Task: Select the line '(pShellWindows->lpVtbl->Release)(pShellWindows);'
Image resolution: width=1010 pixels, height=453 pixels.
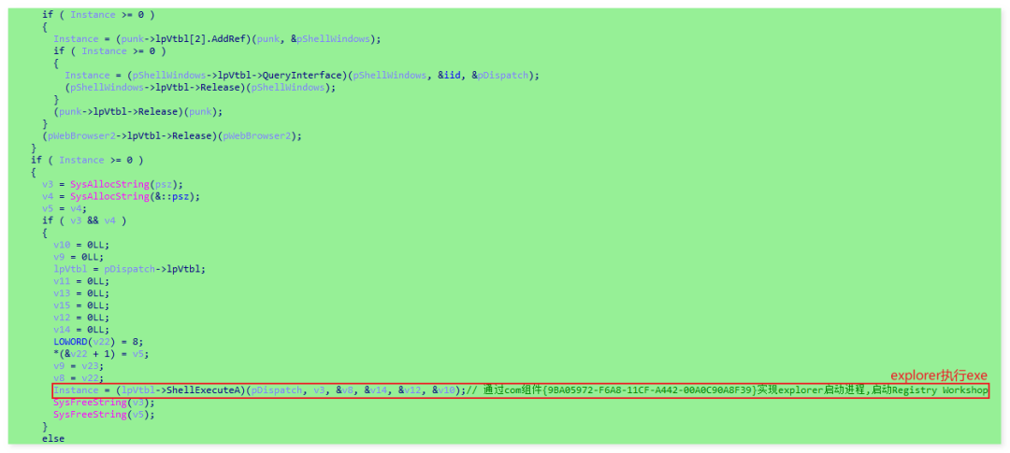Action: (200, 88)
